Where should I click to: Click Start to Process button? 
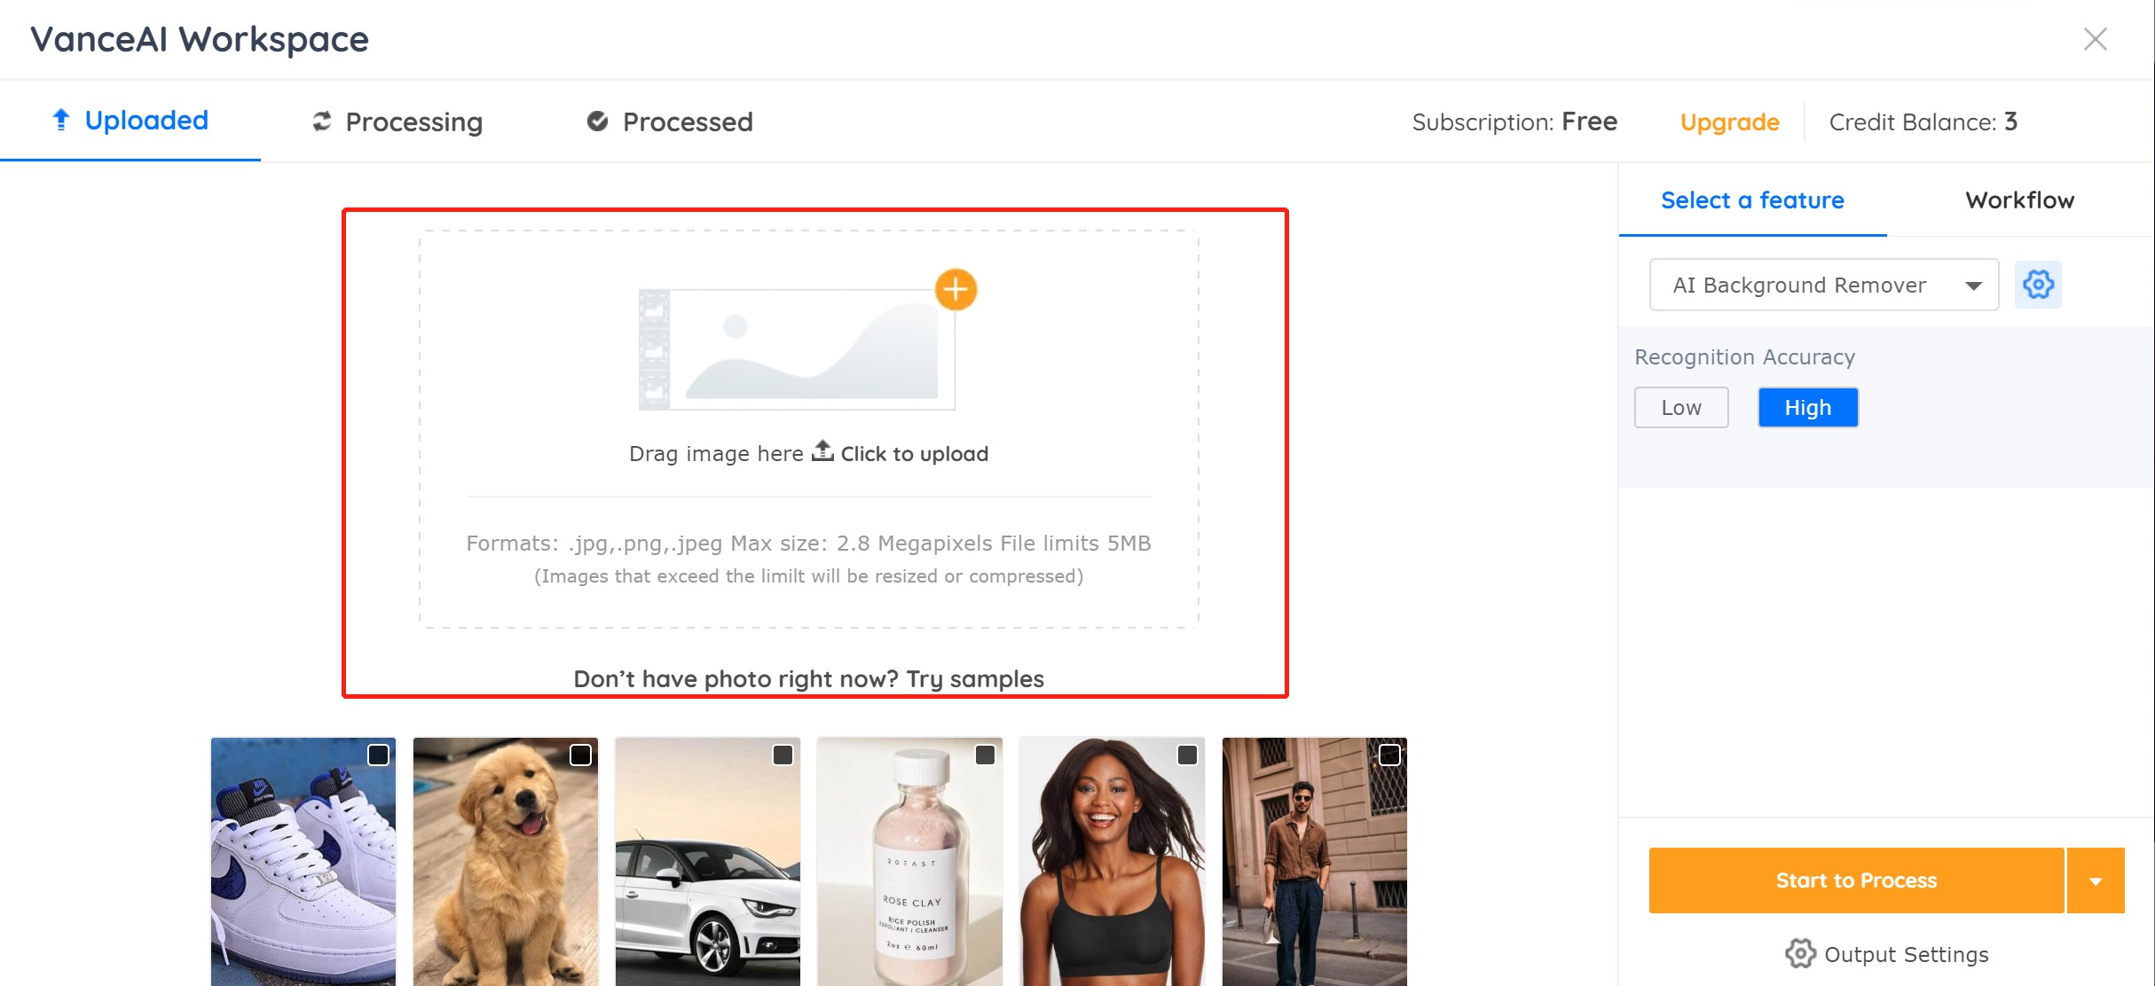point(1857,881)
